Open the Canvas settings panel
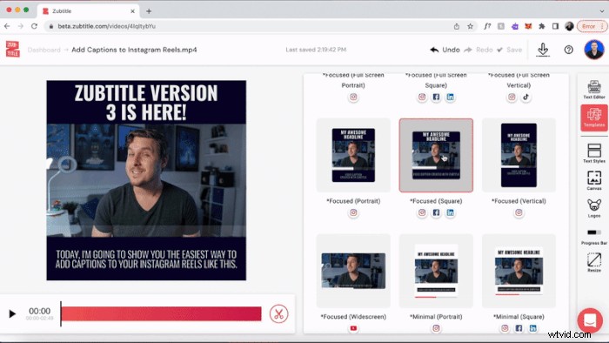The image size is (609, 343). pos(594,180)
